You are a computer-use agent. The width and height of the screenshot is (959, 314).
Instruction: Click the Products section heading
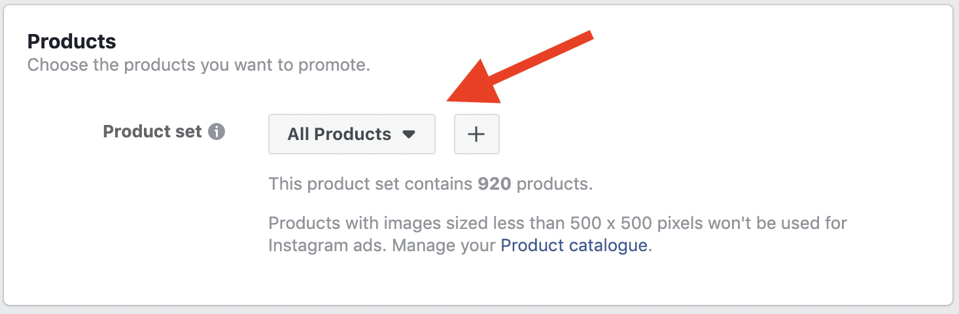click(72, 42)
